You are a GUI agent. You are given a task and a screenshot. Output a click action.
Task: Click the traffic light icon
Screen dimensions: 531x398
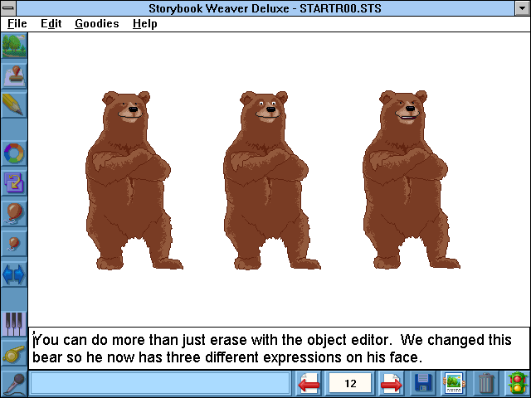coord(517,383)
